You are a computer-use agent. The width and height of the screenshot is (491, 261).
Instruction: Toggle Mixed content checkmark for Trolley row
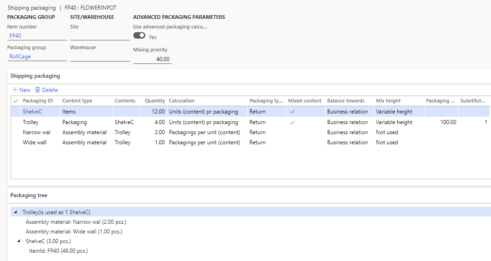(x=292, y=122)
